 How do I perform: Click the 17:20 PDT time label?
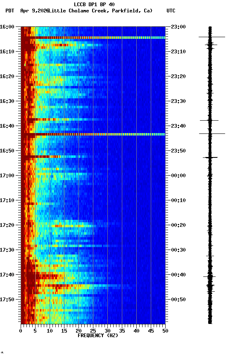(7, 225)
